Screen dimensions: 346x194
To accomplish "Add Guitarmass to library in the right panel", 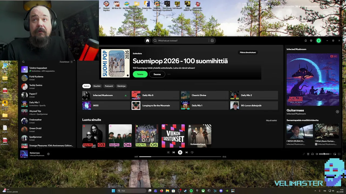I will 337,112.
